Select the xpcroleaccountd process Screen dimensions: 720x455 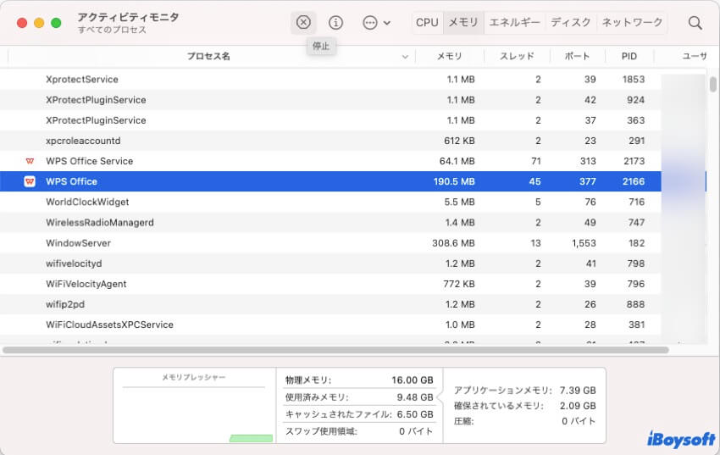(330, 141)
